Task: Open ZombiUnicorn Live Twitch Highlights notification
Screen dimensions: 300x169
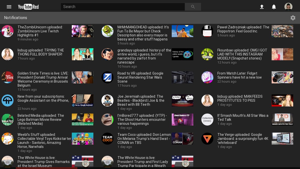Action: click(40, 31)
